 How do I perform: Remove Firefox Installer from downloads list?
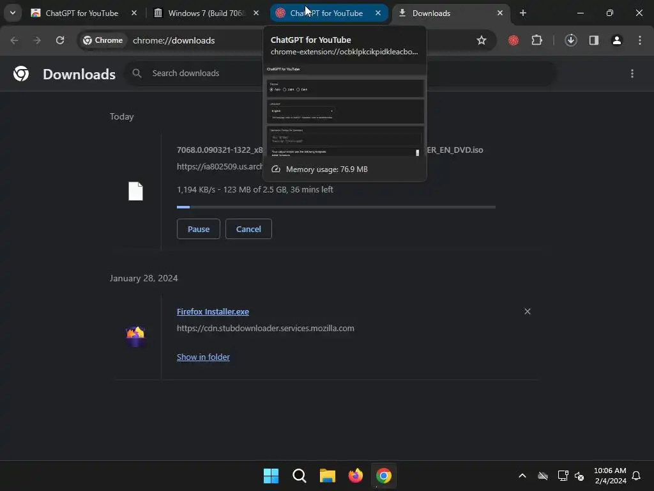point(528,311)
